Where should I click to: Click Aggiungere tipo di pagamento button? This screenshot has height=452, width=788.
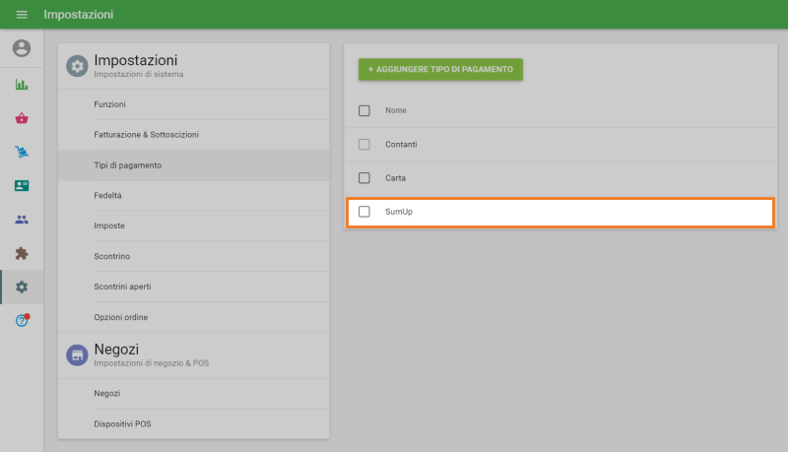pos(440,70)
